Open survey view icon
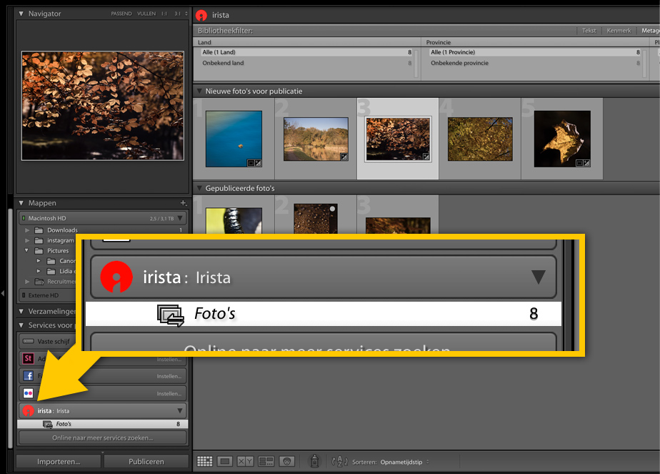 click(x=266, y=462)
